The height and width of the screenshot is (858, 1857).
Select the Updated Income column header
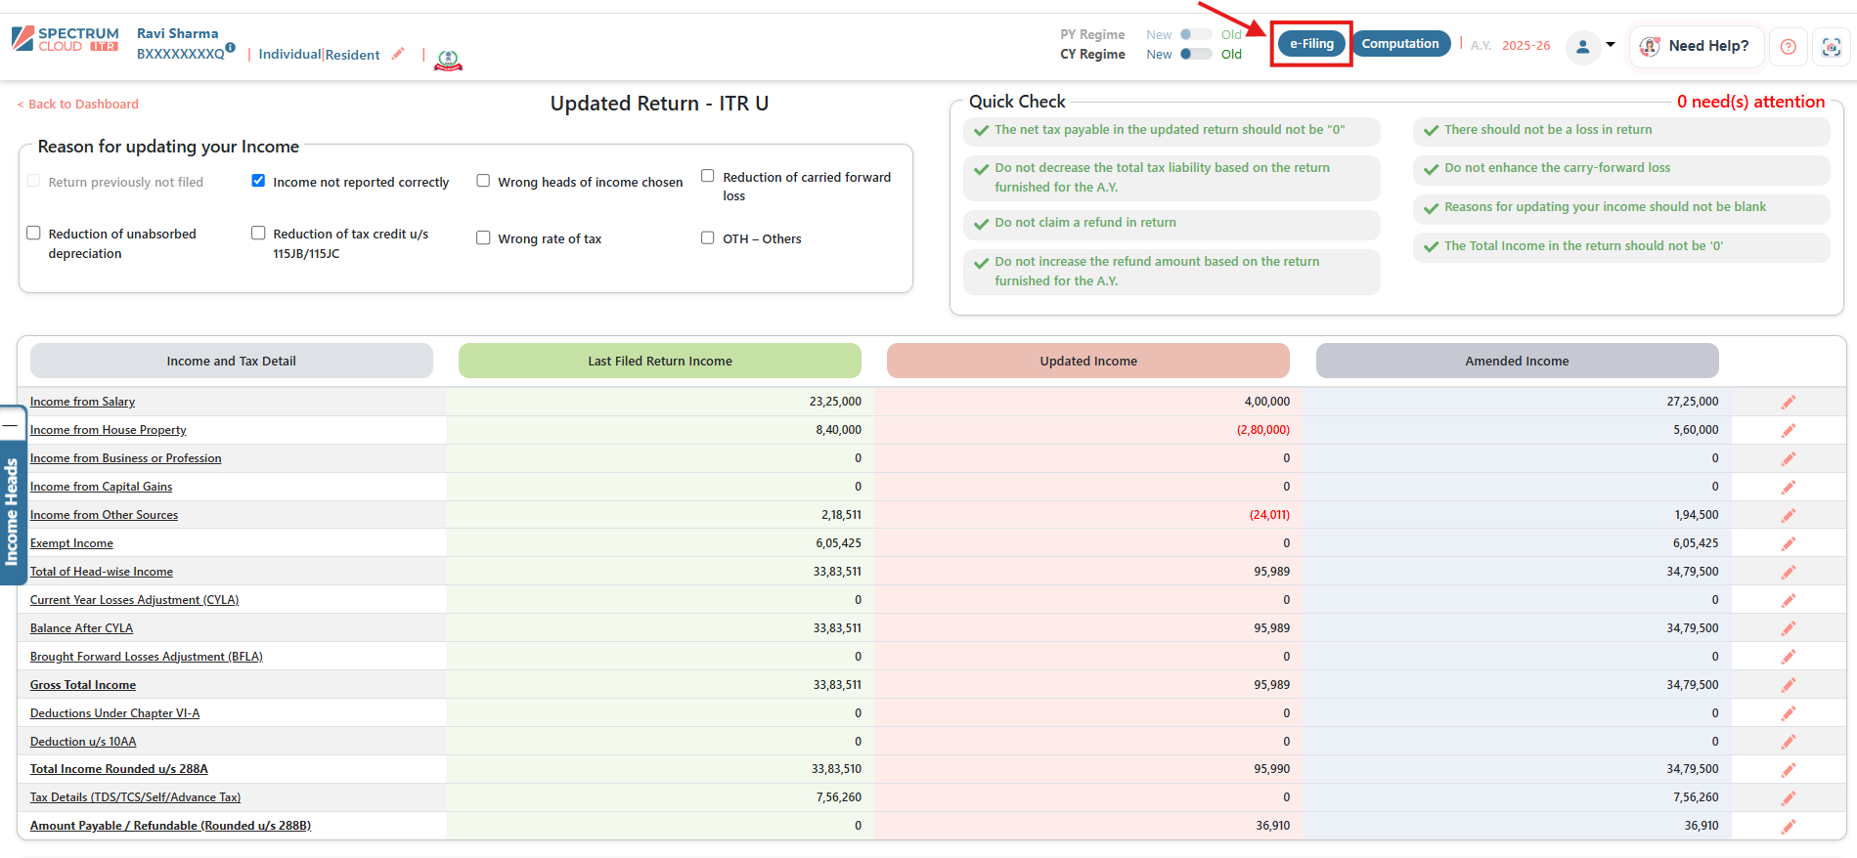[x=1088, y=361]
